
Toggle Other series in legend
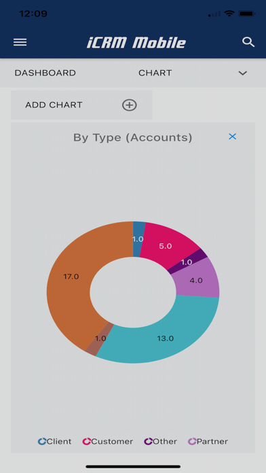tap(160, 441)
